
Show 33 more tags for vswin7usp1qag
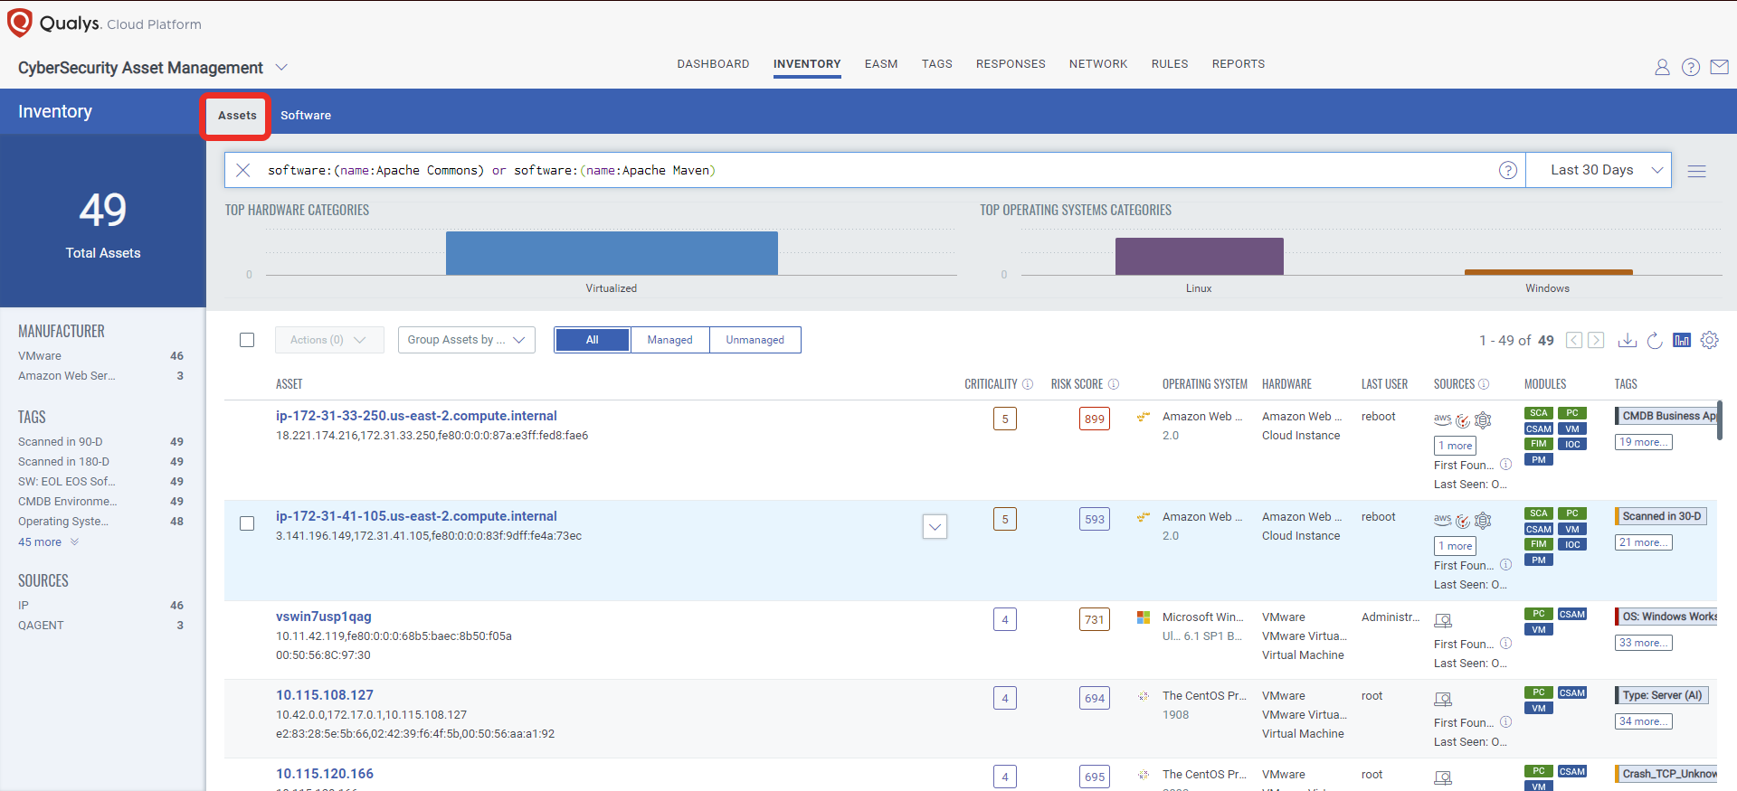1644,643
